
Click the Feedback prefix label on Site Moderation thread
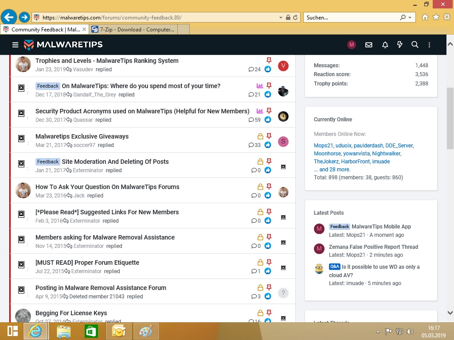[x=48, y=162]
